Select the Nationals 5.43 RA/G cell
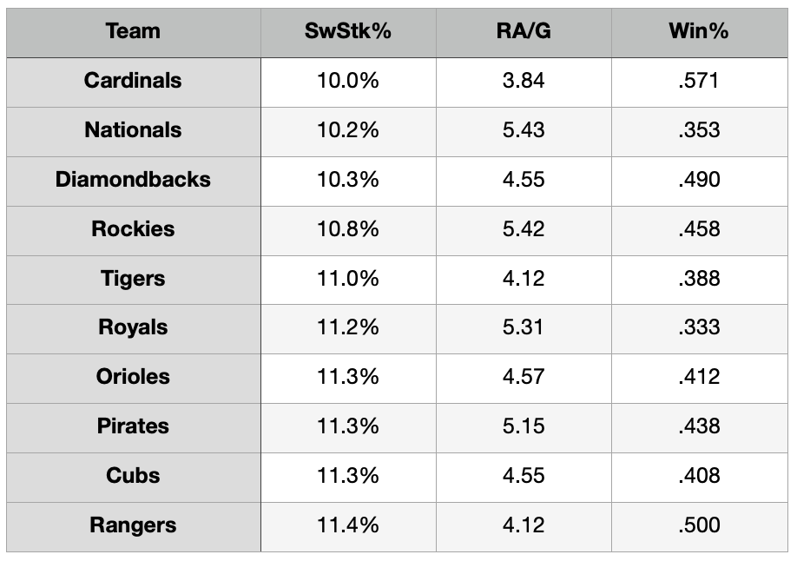797x561 pixels. [x=523, y=130]
